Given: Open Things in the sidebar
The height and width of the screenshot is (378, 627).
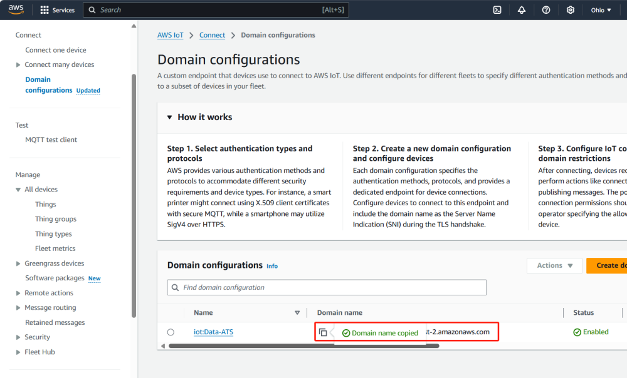Looking at the screenshot, I should (46, 205).
